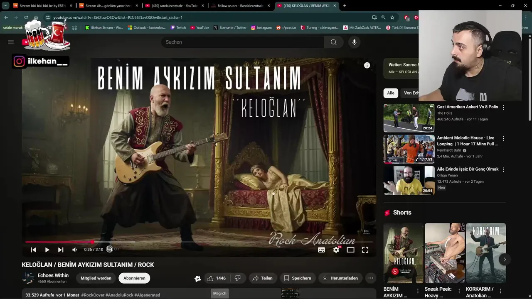Open the #RockCover hashtag

click(92, 295)
